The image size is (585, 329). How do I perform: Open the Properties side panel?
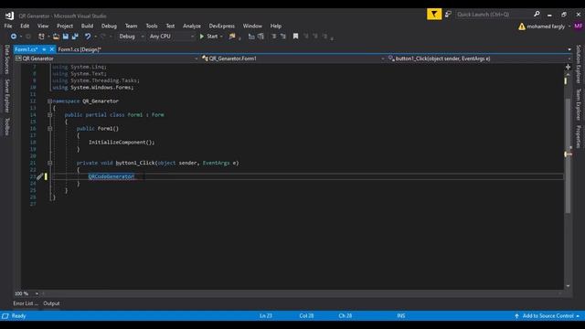click(579, 136)
